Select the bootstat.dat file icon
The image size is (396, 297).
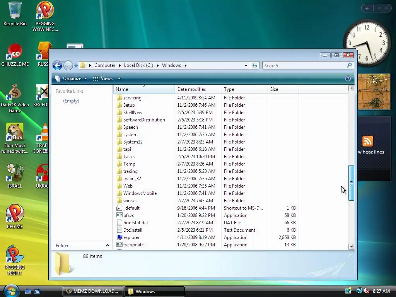[x=119, y=223]
